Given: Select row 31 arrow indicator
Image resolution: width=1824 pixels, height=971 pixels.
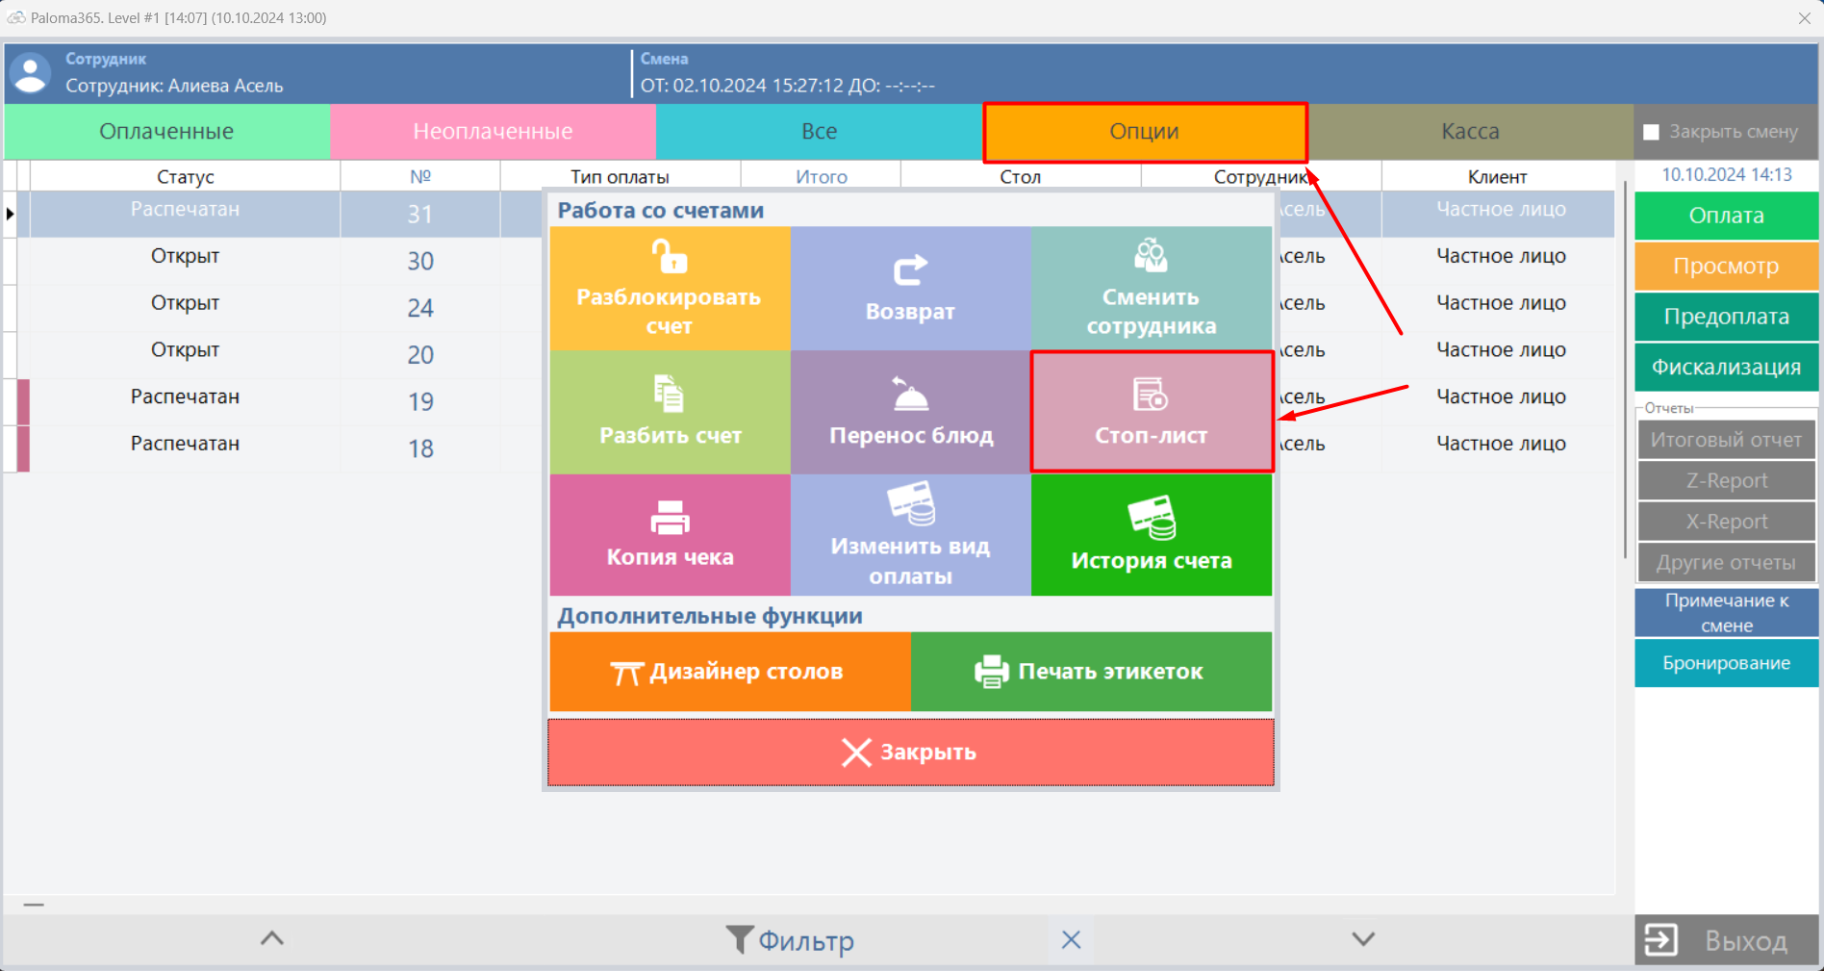Looking at the screenshot, I should (x=11, y=214).
